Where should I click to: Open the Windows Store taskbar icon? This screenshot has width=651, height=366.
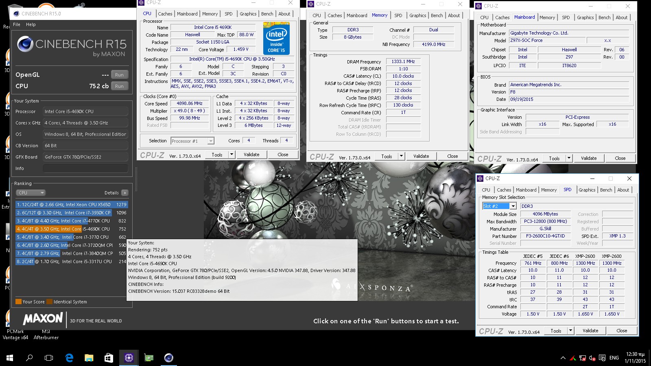(x=109, y=358)
